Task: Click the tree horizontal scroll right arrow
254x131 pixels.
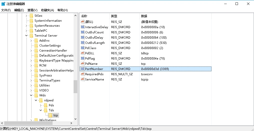Action: [x=71, y=123]
